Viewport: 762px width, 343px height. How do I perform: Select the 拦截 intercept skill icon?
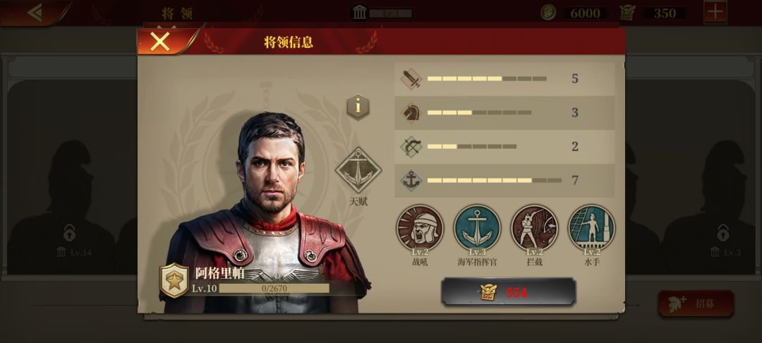pyautogui.click(x=535, y=228)
